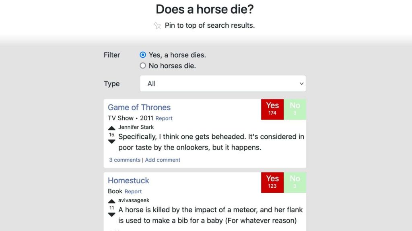Image resolution: width=412 pixels, height=231 pixels.
Task: Report the Homestuck book entry
Action: click(x=133, y=191)
